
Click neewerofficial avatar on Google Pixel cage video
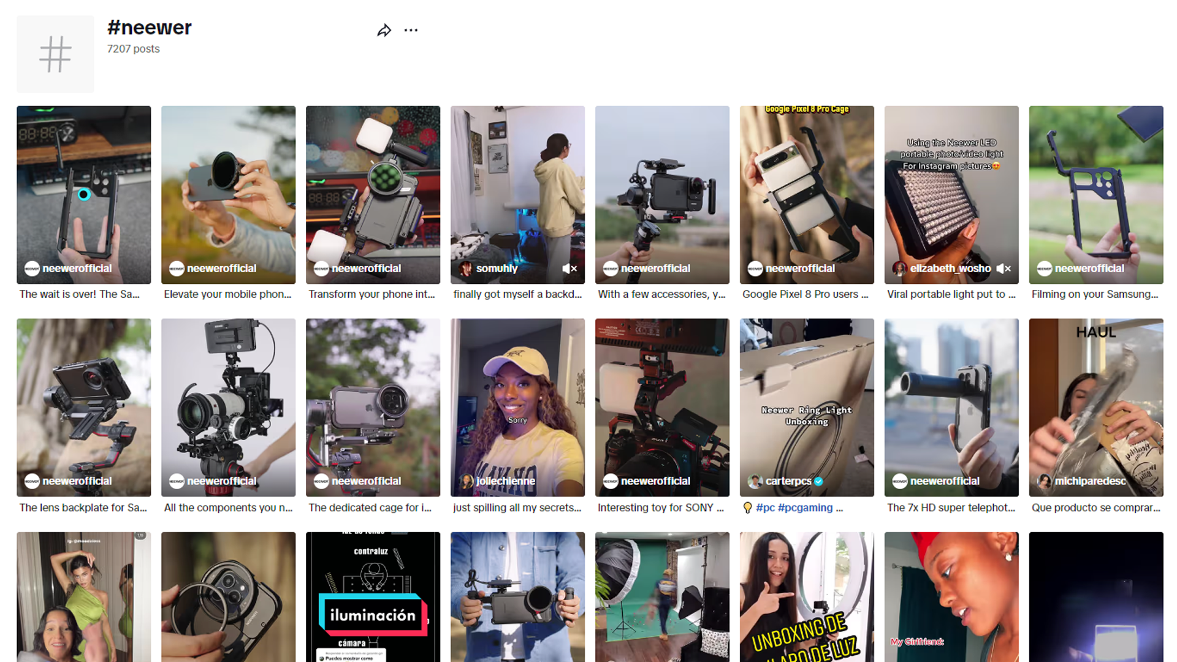click(755, 268)
